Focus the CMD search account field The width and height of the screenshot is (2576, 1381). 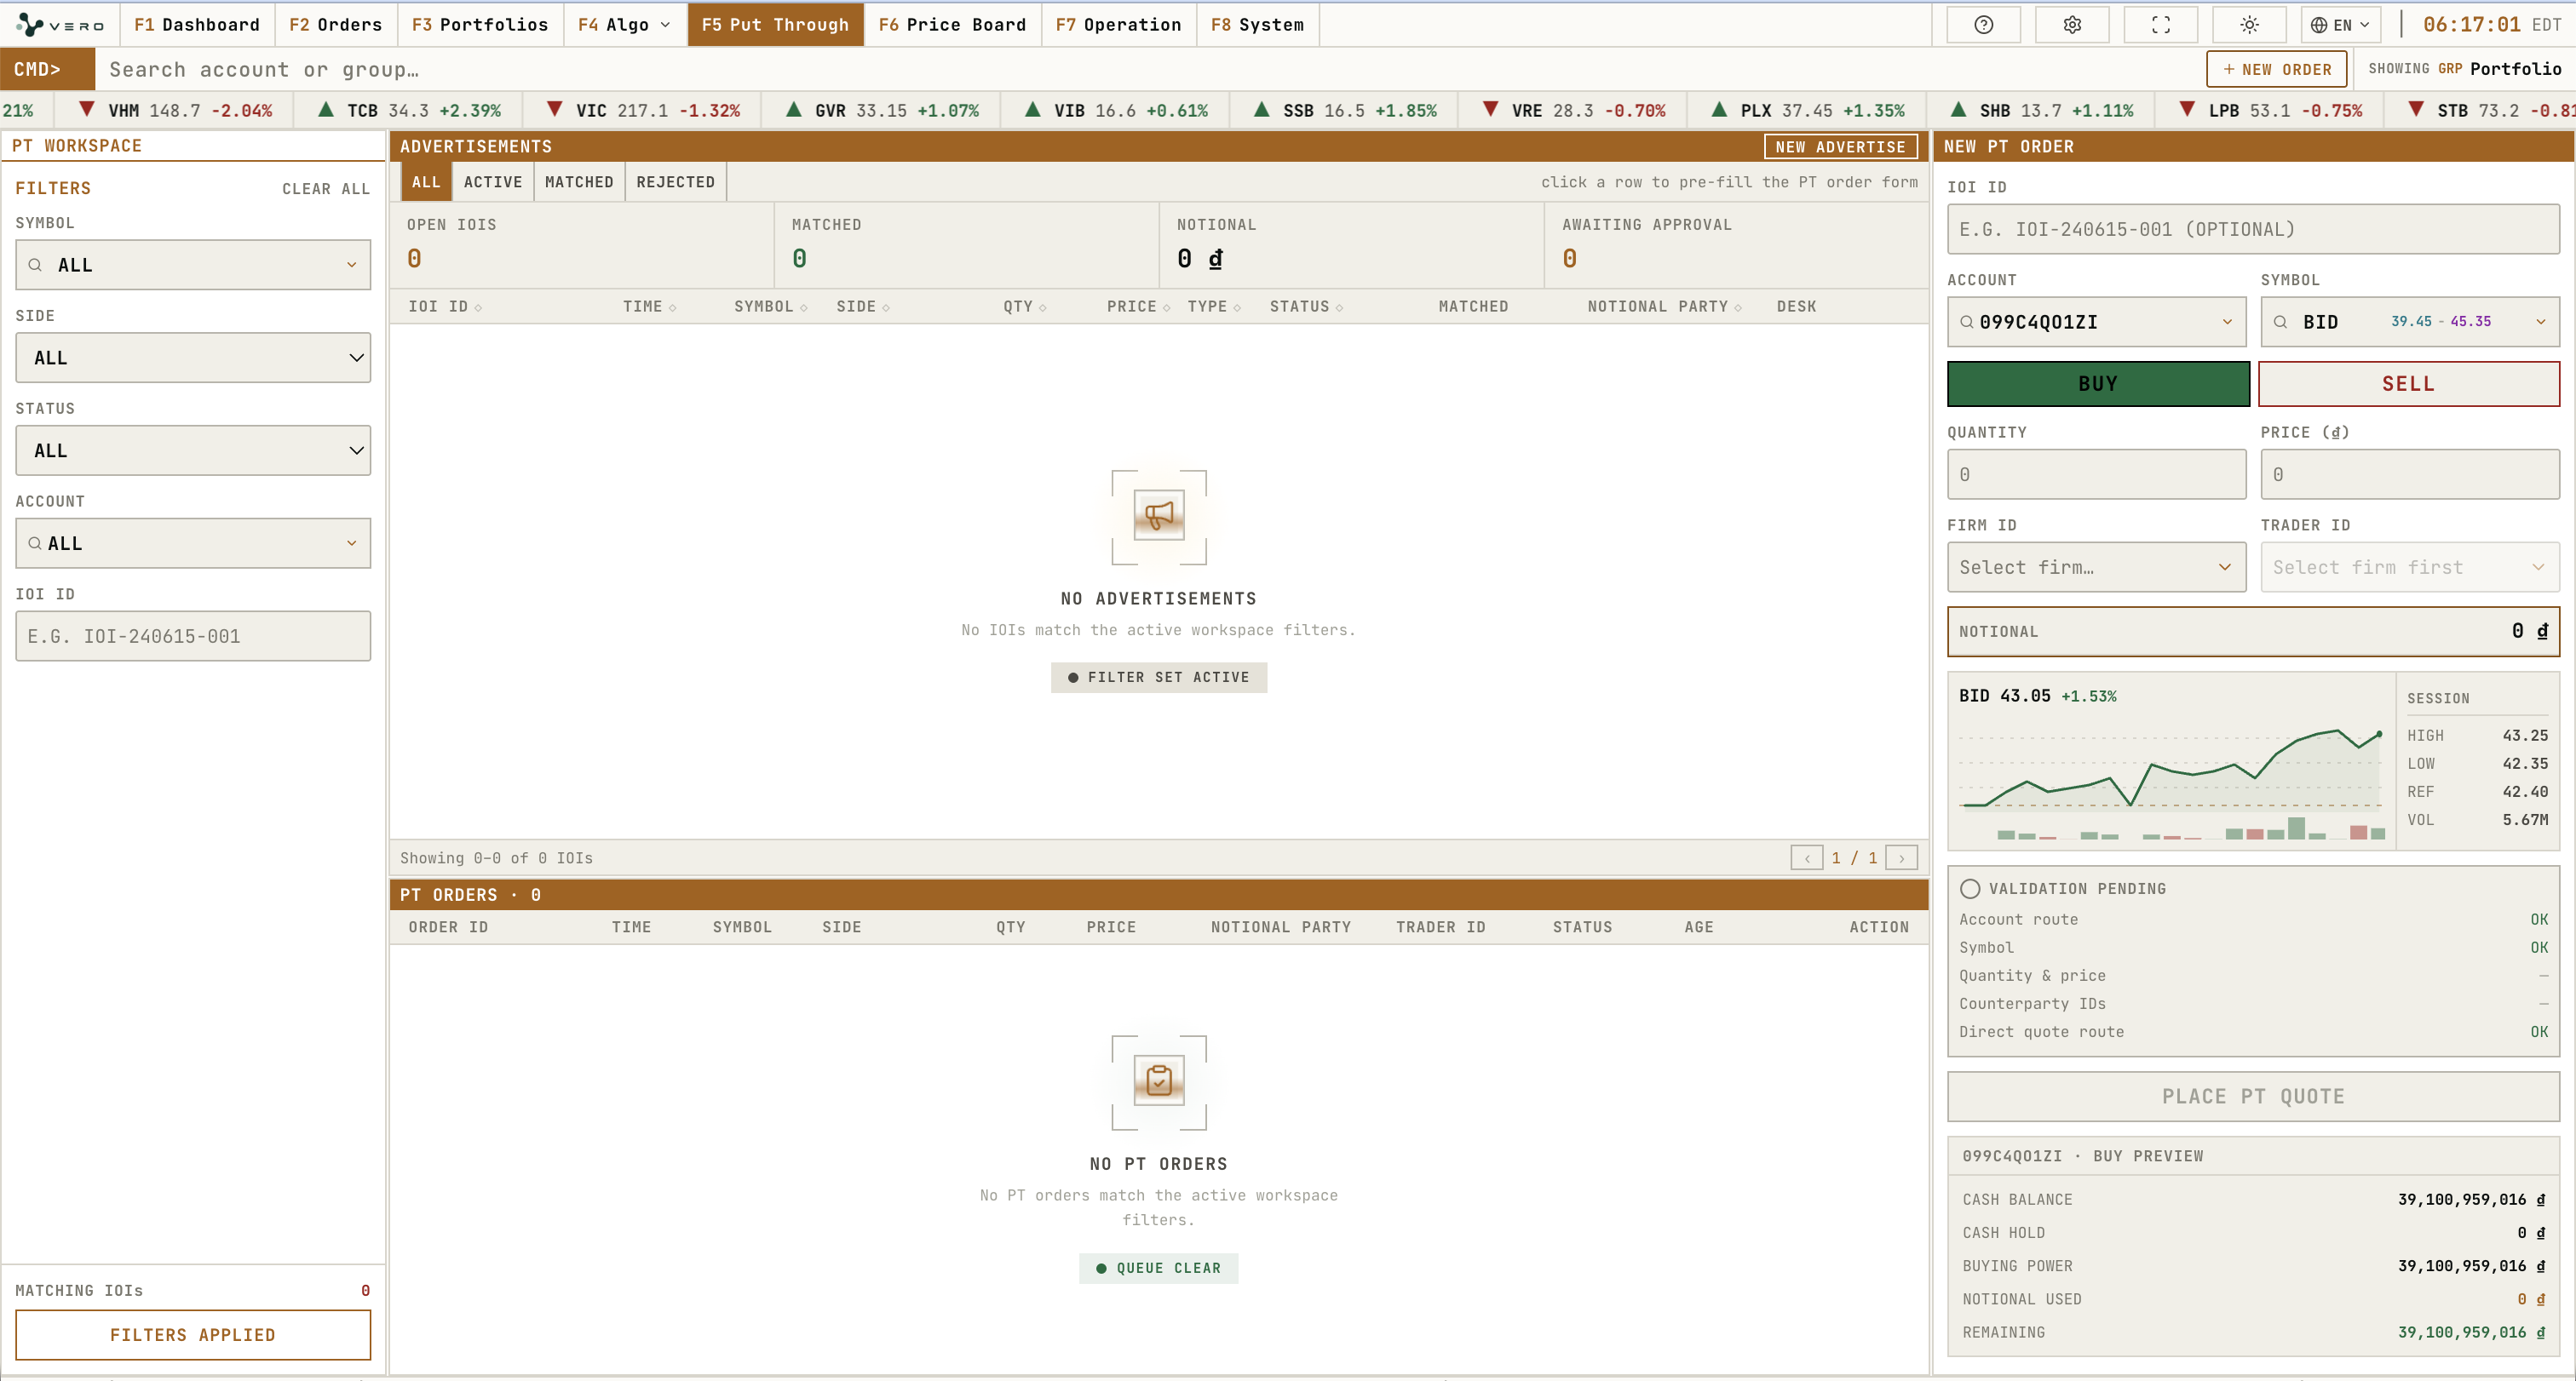[x=1150, y=69]
